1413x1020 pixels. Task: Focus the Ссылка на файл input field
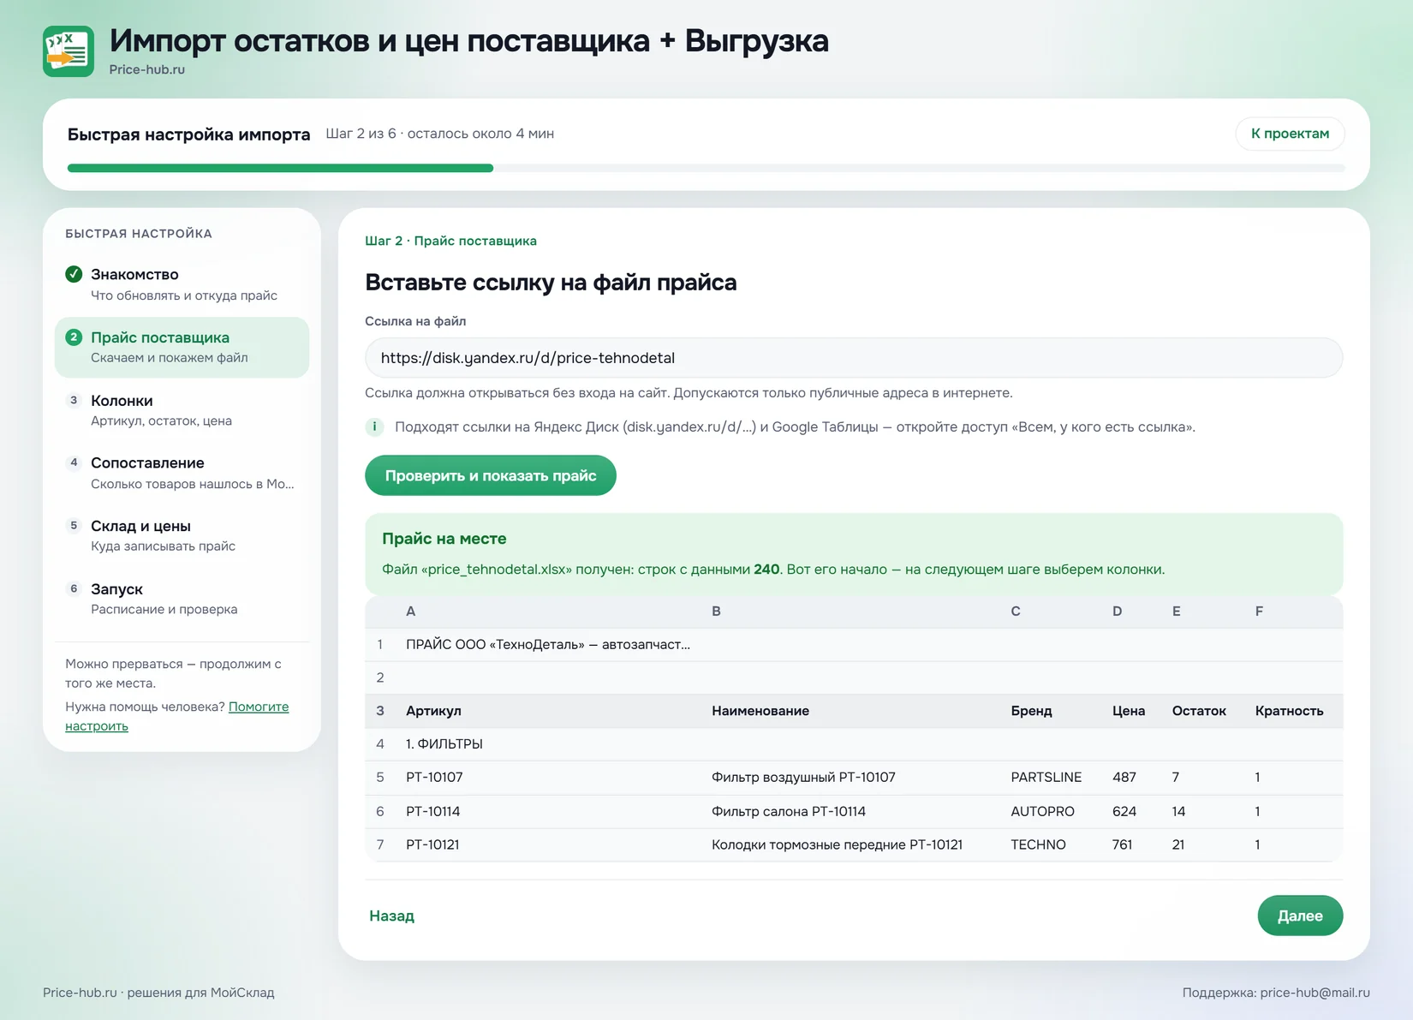coord(854,358)
